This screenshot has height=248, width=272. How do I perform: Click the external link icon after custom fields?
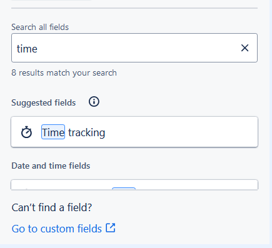(x=111, y=228)
